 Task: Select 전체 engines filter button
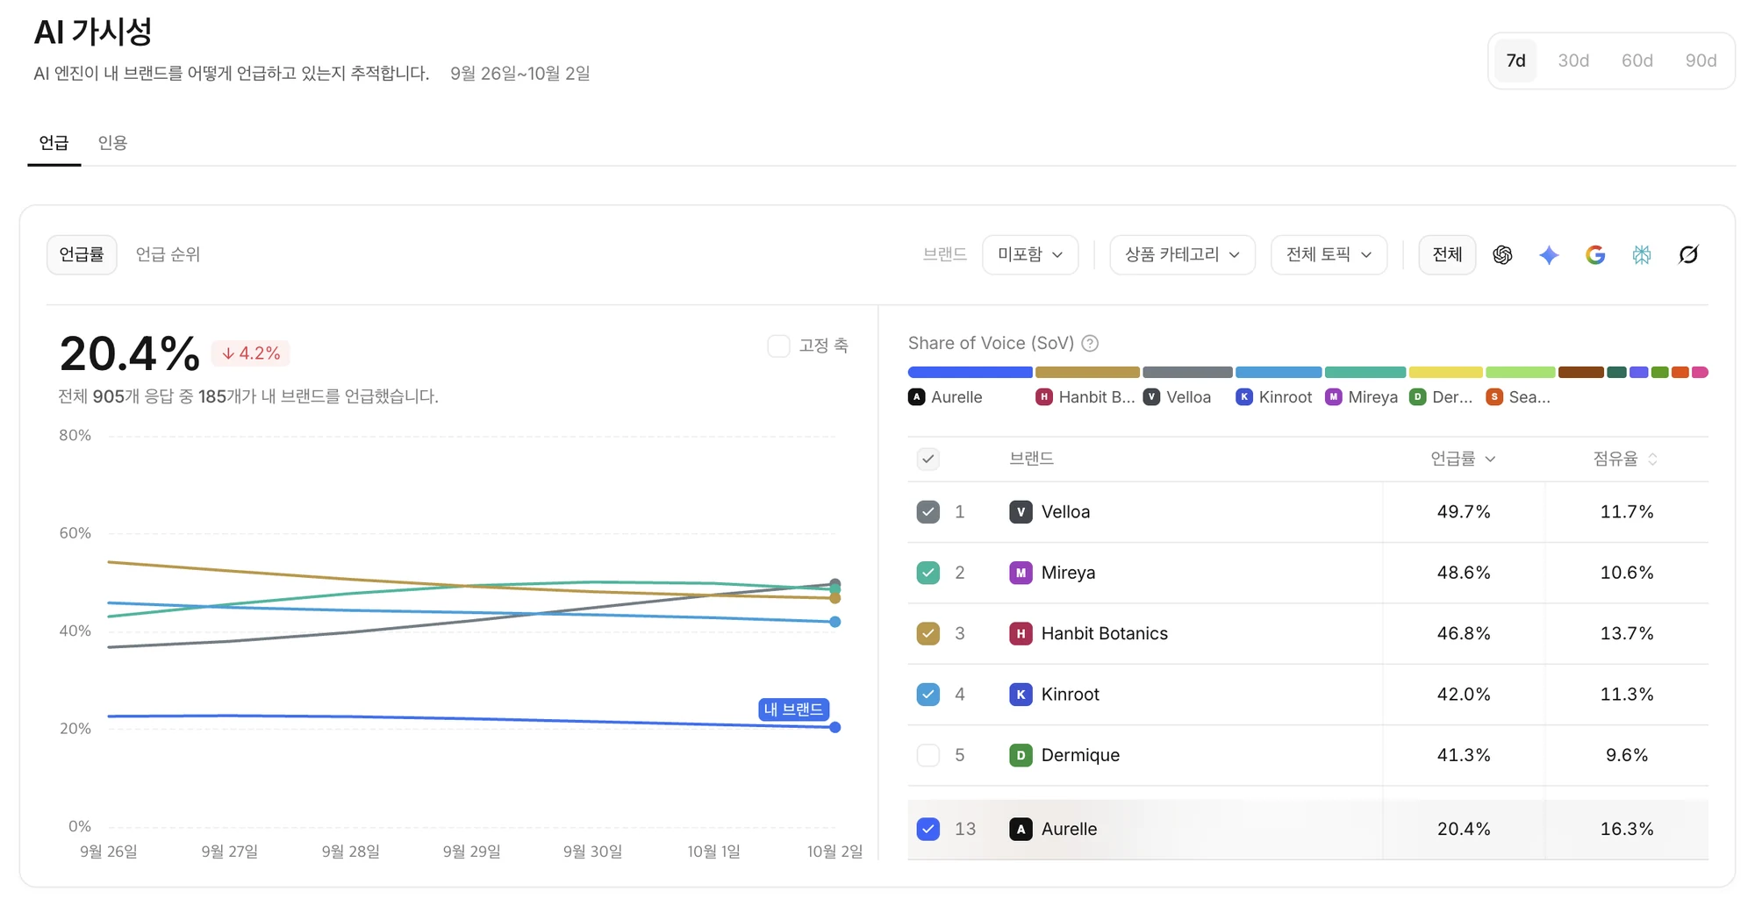pos(1447,255)
